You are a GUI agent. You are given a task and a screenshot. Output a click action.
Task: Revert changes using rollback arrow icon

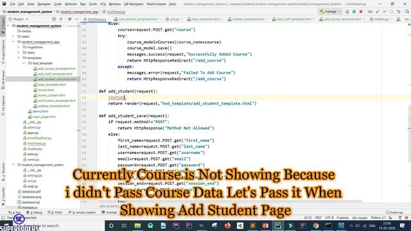point(398,12)
